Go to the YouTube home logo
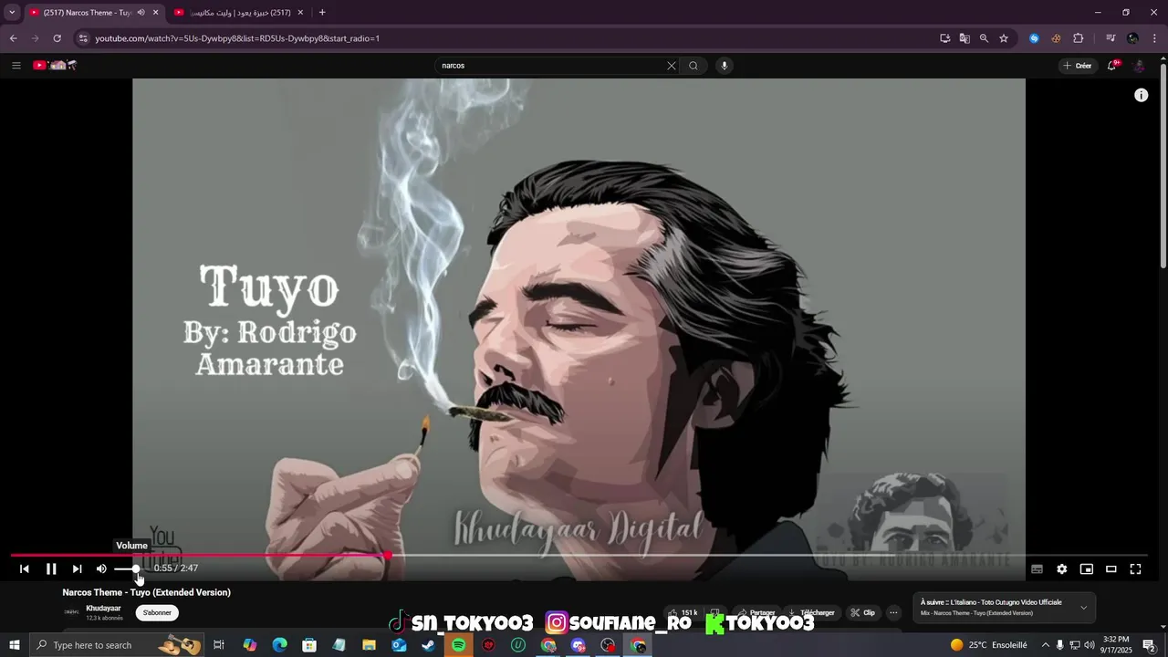The width and height of the screenshot is (1168, 657). 55,65
